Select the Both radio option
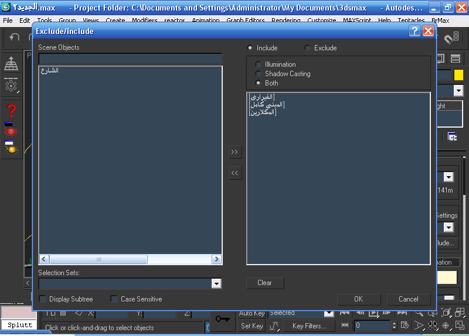469x336 pixels. click(258, 83)
